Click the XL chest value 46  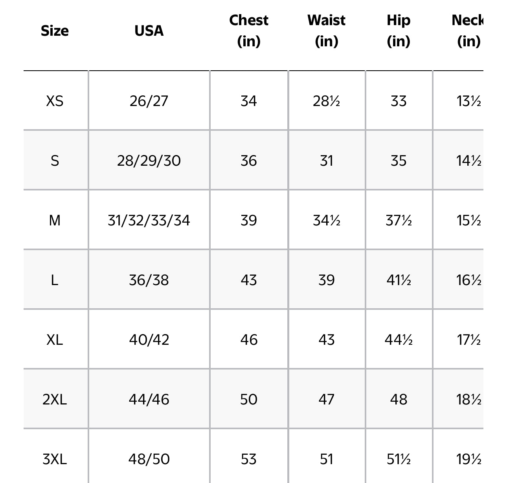point(249,340)
